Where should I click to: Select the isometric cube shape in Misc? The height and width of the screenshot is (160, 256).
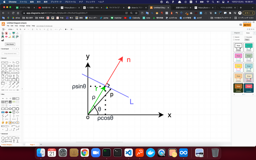point(14,112)
